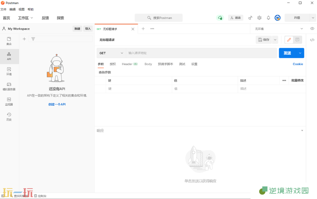Click the Invite (邀请) button
This screenshot has height=199, width=317.
(x=236, y=18)
